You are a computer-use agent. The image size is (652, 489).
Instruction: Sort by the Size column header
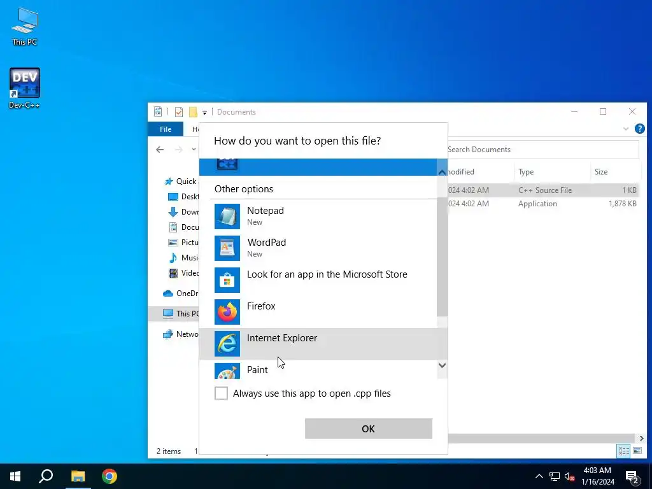614,172
